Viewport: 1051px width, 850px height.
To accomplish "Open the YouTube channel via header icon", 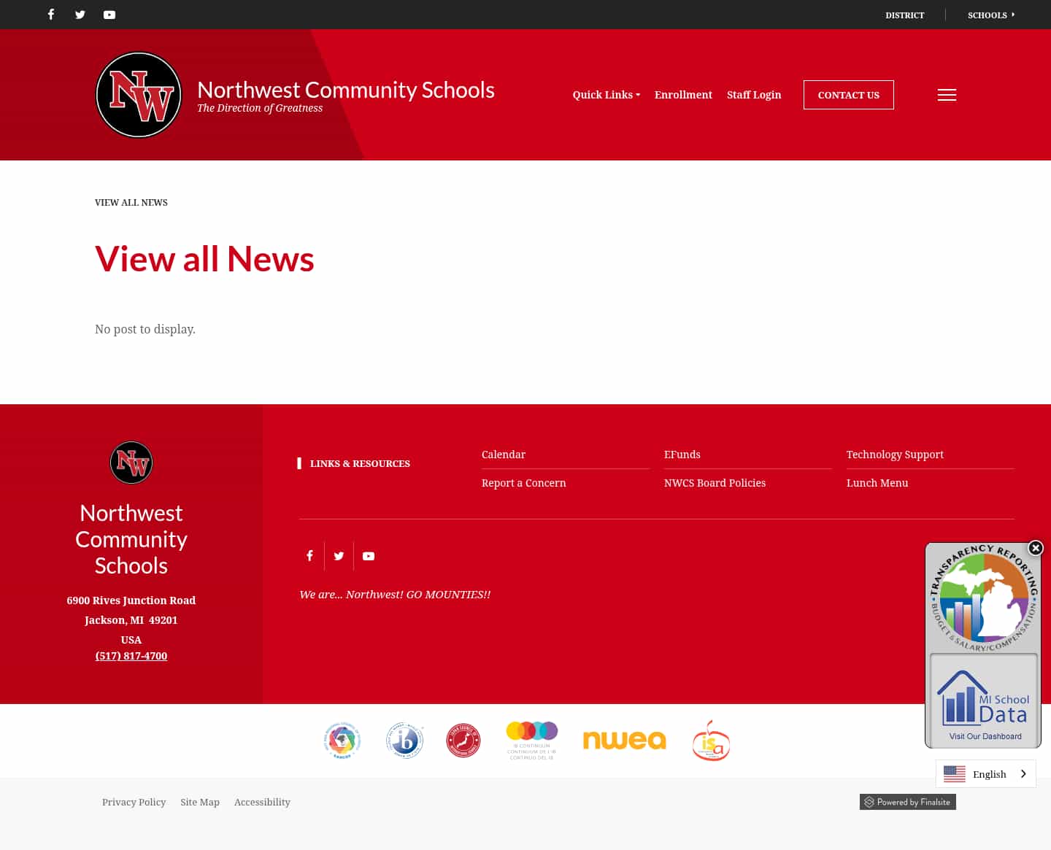I will pyautogui.click(x=109, y=15).
